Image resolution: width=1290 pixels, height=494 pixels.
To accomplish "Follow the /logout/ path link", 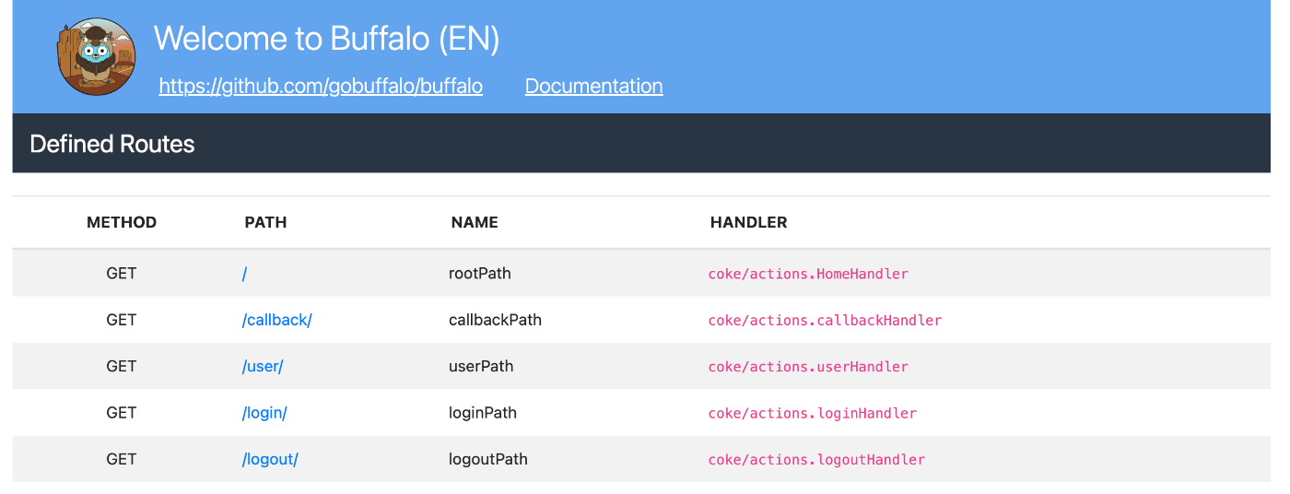I will (270, 459).
